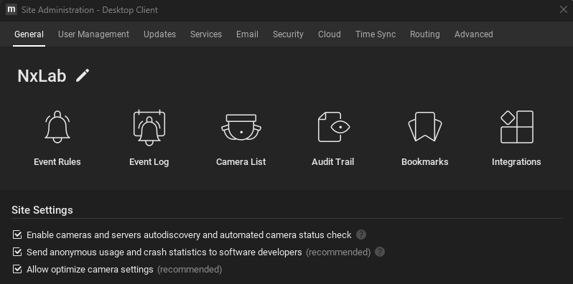Switch to the Updates tab
This screenshot has height=284, width=573.
pyautogui.click(x=159, y=34)
